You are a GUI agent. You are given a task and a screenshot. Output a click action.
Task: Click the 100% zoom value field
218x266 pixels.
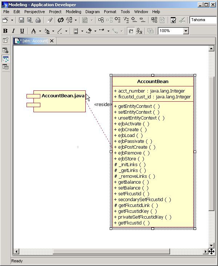171,31
